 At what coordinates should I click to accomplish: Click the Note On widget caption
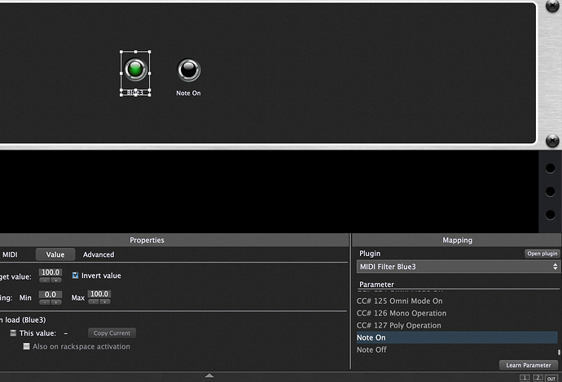coord(188,93)
